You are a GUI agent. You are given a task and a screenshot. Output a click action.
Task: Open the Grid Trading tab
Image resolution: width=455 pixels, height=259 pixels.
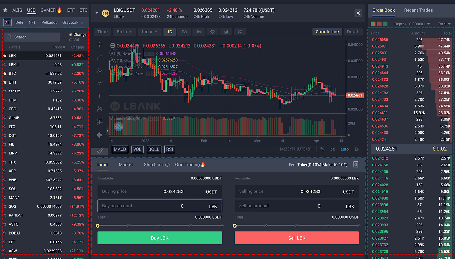click(187, 165)
